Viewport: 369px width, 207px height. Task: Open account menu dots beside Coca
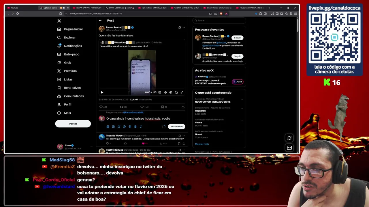pos(91,147)
